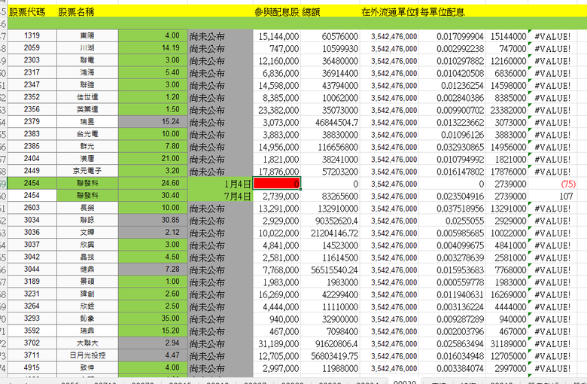Click the 5.40 dividend cell

[153, 73]
